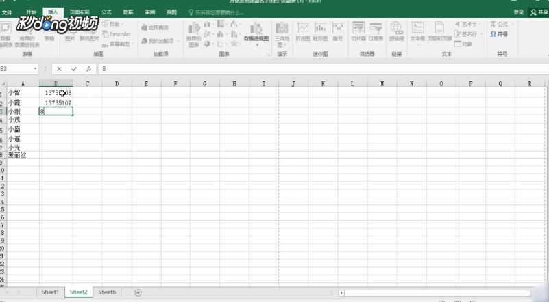Insert a combo chart
This screenshot has width=549, height=302.
234,34
